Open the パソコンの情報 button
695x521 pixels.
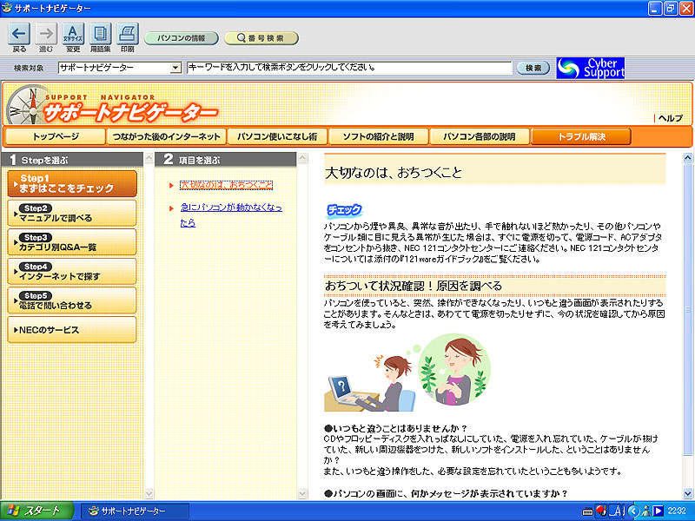pos(181,38)
